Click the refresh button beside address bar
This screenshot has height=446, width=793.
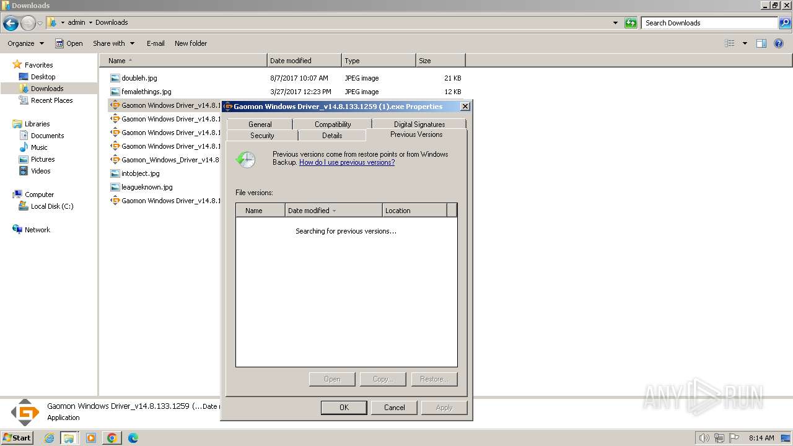tap(631, 23)
